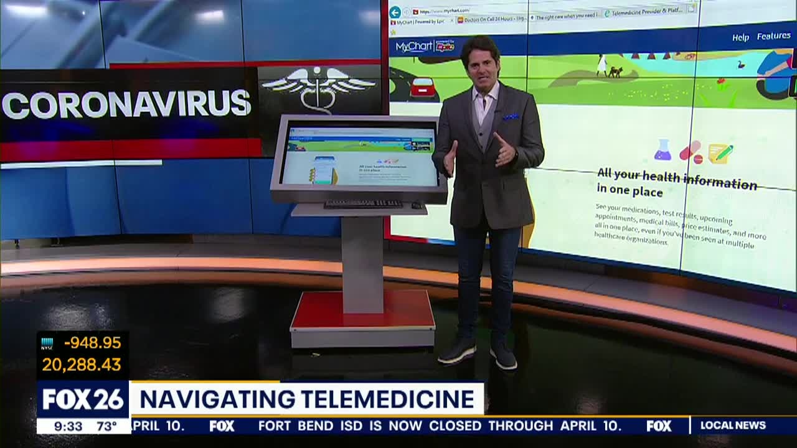Click the red car illustration in the banner
This screenshot has width=797, height=448.
pos(423,87)
